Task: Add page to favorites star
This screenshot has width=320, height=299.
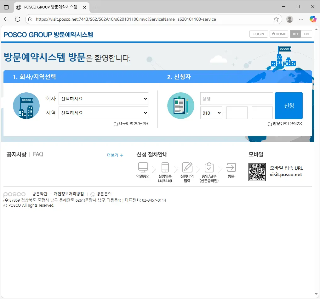Action: pos(276,19)
